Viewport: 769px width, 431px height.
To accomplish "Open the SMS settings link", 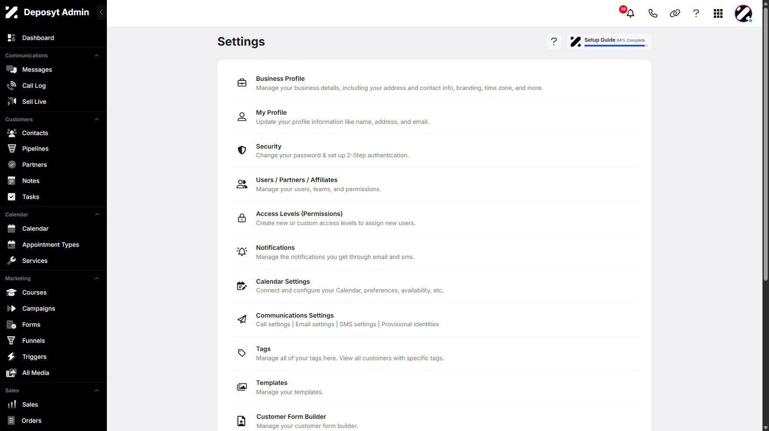I will 358,325.
